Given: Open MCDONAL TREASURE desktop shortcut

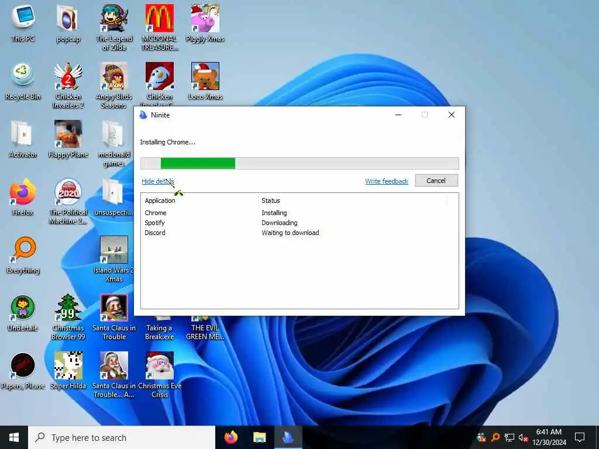Looking at the screenshot, I should [x=160, y=27].
